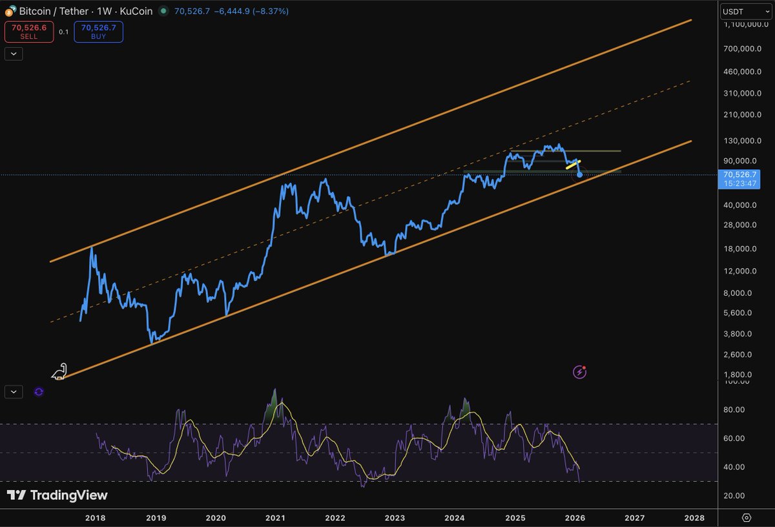Click the 1,100,000.0 price scale label
This screenshot has width=775, height=527.
pos(745,25)
